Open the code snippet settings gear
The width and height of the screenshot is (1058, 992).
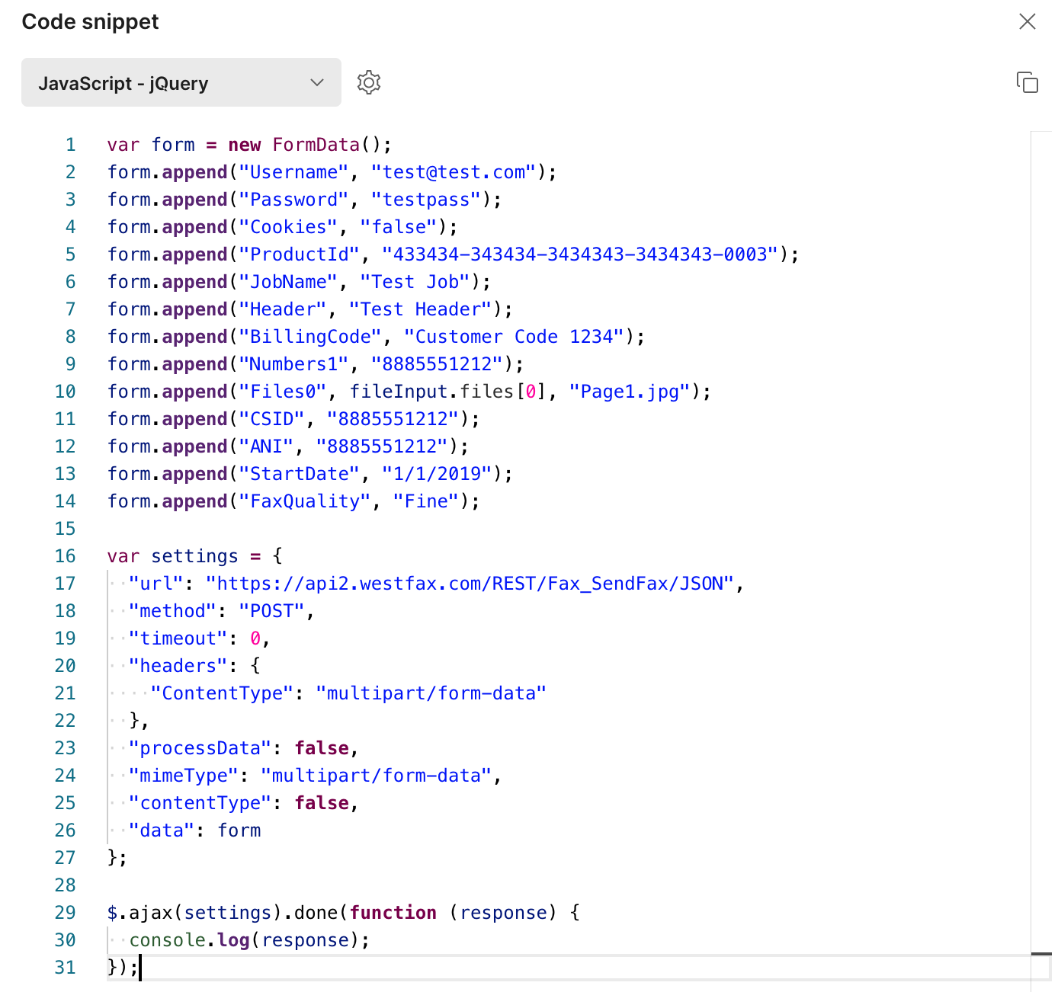pos(369,82)
